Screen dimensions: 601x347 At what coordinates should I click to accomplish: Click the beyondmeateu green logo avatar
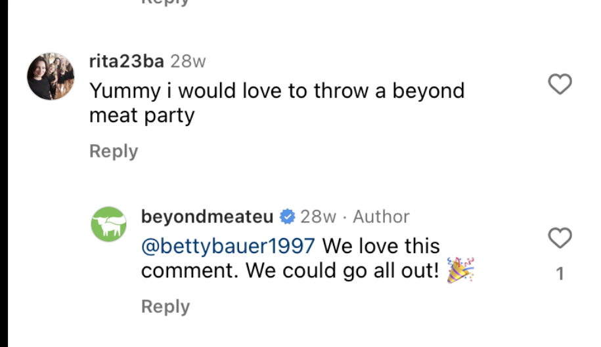[x=108, y=224]
